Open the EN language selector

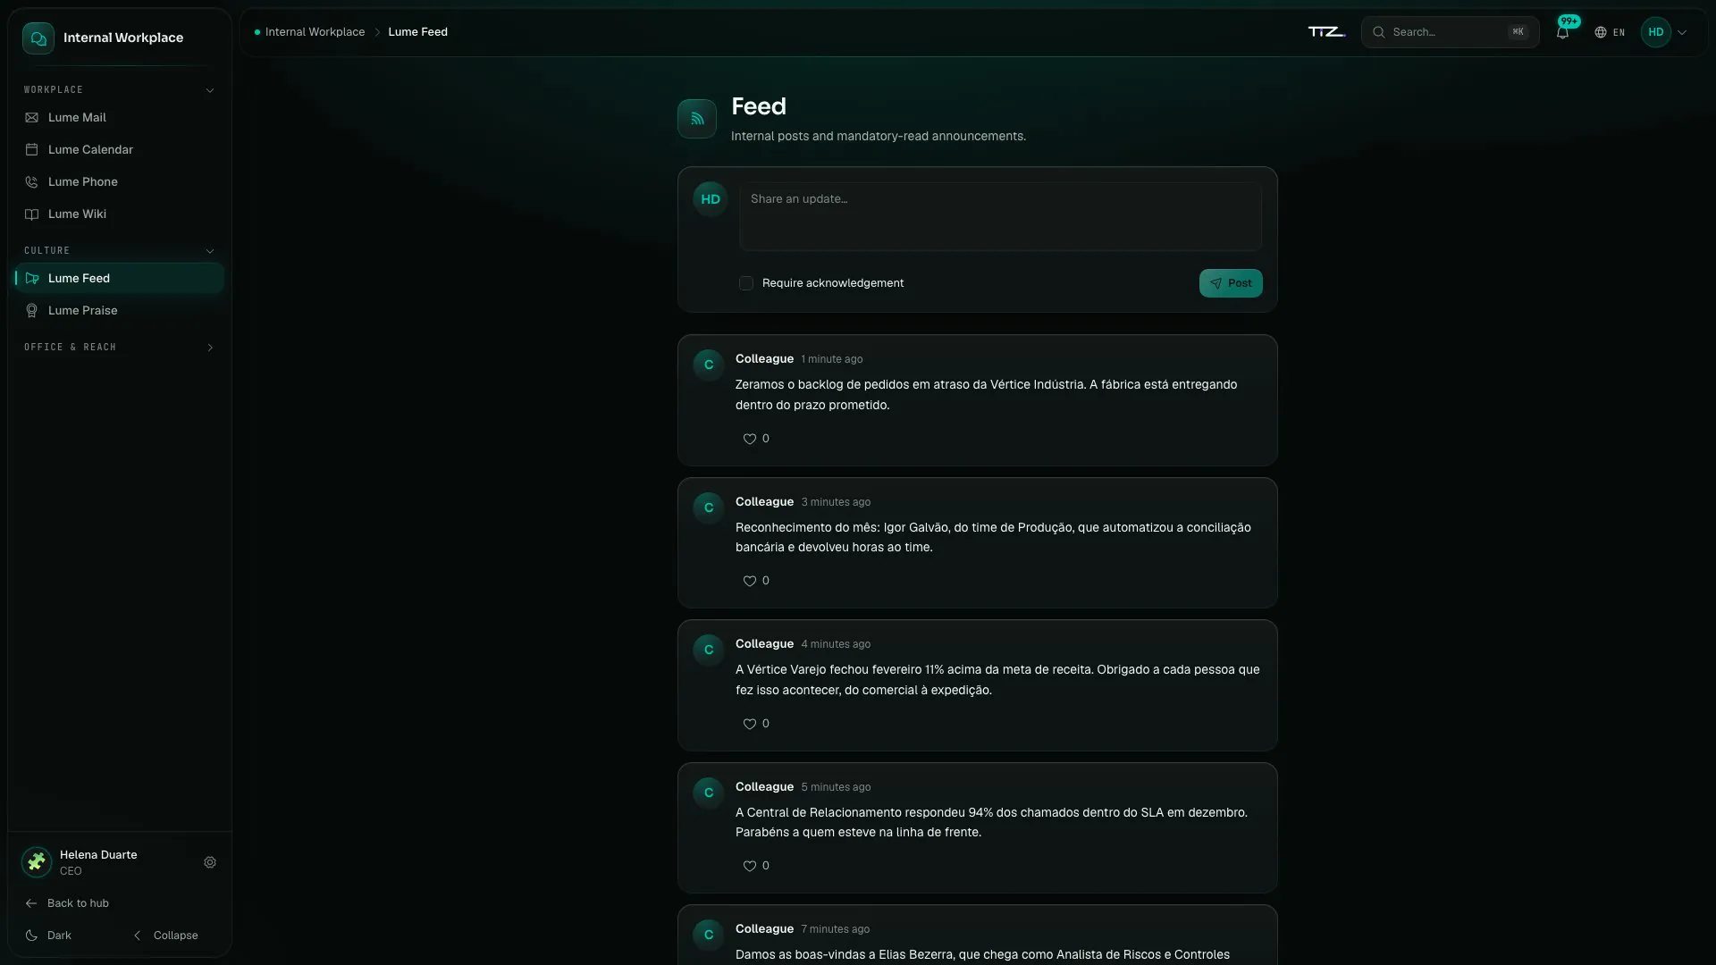[x=1610, y=32]
